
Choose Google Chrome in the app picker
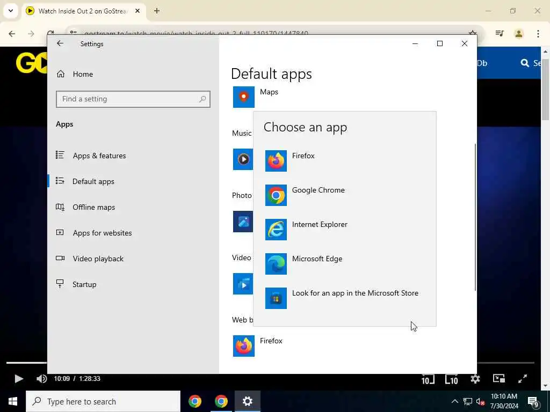(x=344, y=195)
